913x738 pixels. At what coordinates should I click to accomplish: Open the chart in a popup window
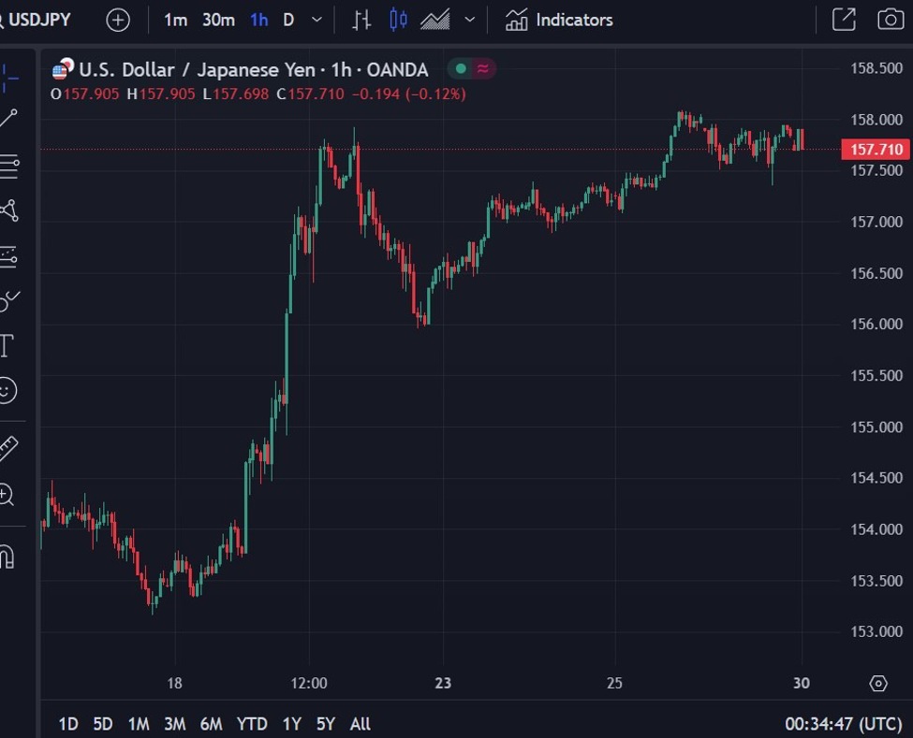pos(844,20)
